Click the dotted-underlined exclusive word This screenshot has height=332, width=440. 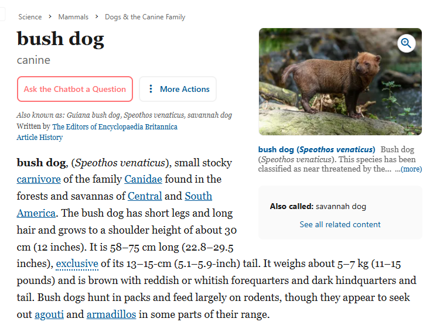coord(77,263)
